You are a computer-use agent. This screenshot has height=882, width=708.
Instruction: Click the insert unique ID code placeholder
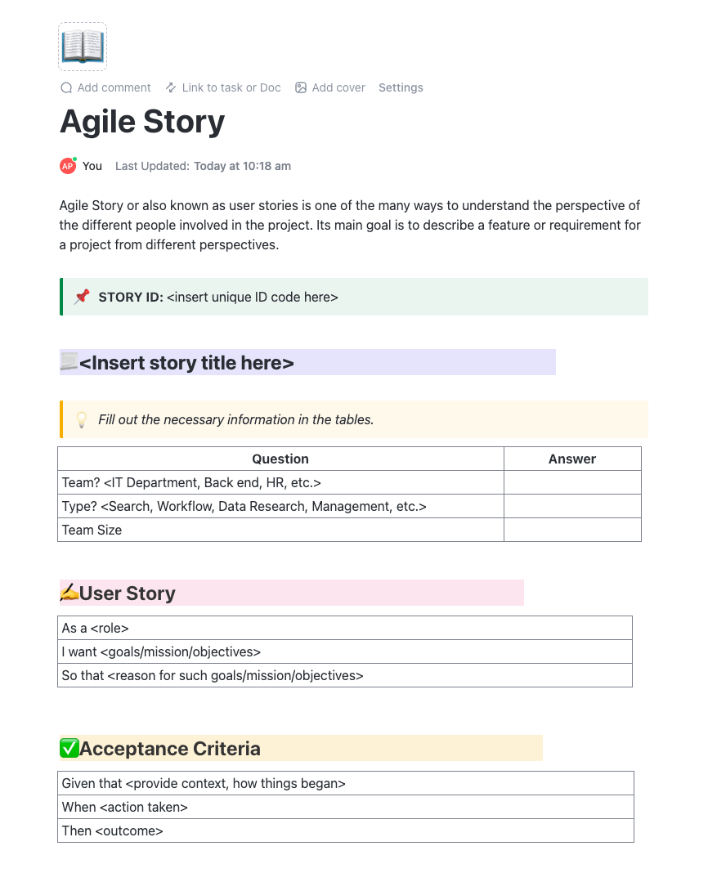click(252, 297)
